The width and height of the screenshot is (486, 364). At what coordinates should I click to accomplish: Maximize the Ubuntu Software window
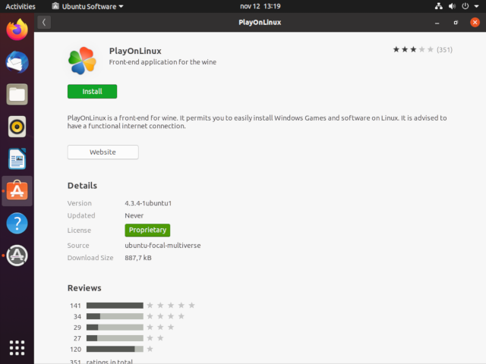456,23
